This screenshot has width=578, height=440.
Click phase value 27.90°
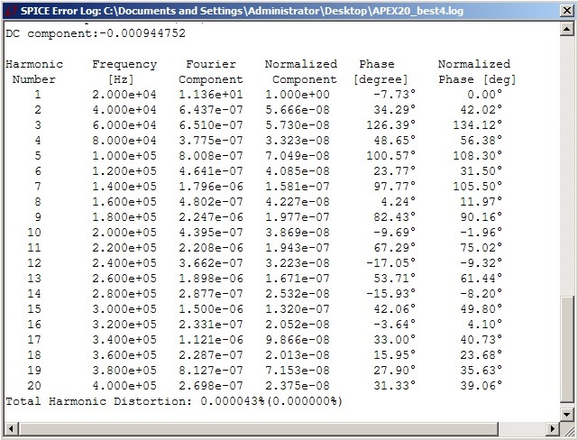click(394, 371)
